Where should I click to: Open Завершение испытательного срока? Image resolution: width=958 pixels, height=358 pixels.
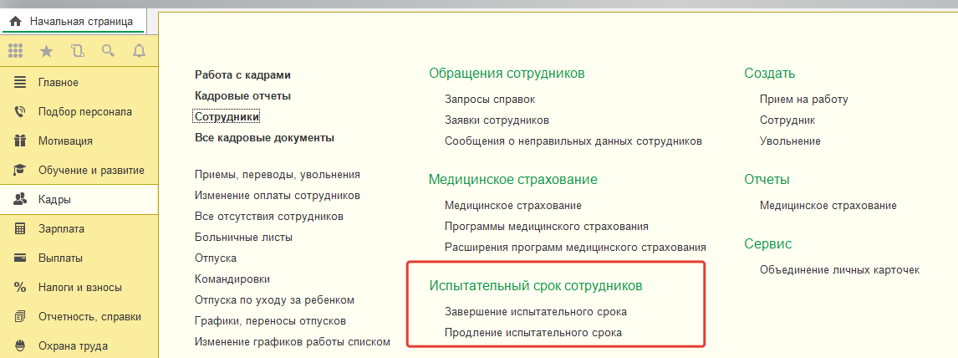(x=536, y=311)
